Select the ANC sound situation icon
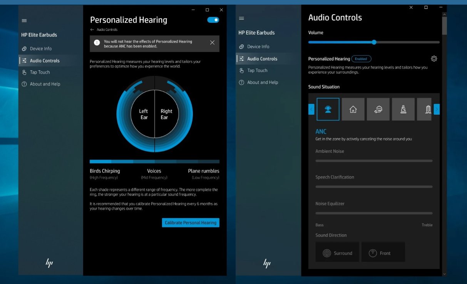467x284 pixels. (328, 109)
